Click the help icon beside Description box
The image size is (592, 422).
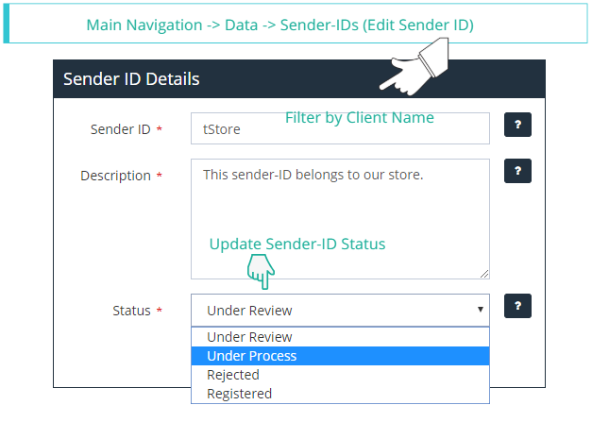pyautogui.click(x=517, y=170)
